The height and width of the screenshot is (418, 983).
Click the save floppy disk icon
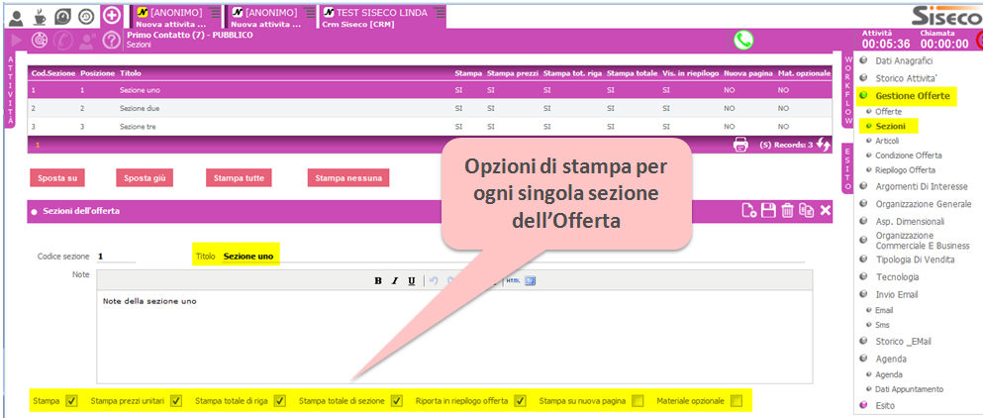point(768,210)
